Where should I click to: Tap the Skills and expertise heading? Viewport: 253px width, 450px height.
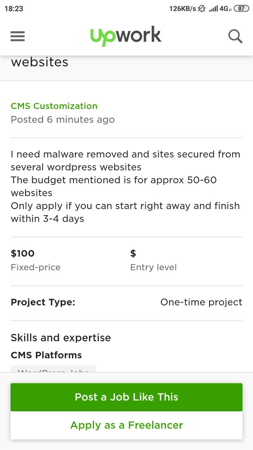click(61, 337)
